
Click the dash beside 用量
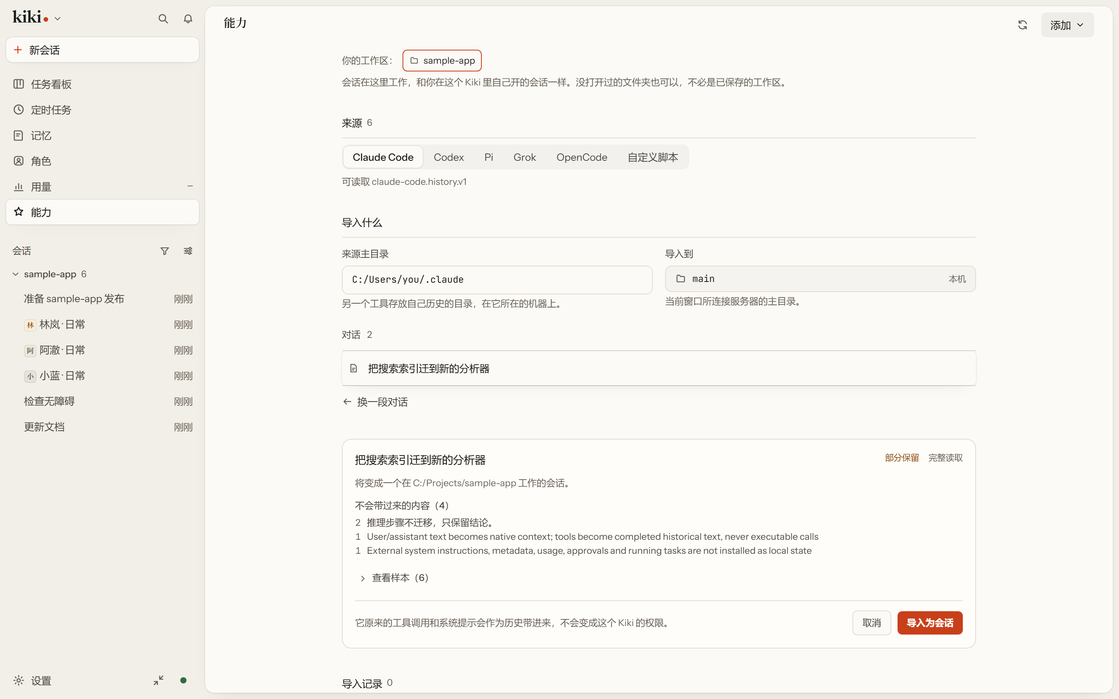pos(190,186)
